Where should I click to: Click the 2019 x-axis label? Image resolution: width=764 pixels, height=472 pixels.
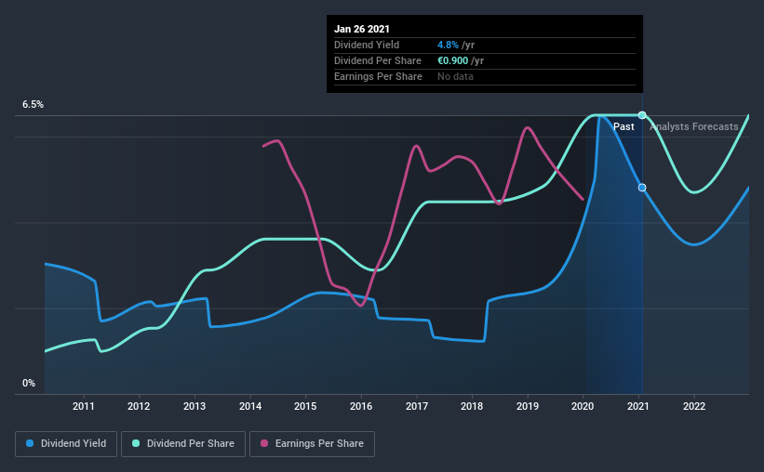528,406
